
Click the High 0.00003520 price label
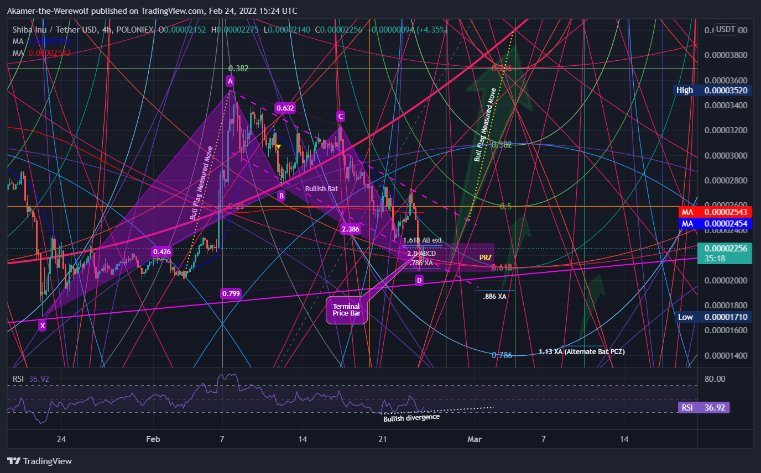(x=713, y=90)
